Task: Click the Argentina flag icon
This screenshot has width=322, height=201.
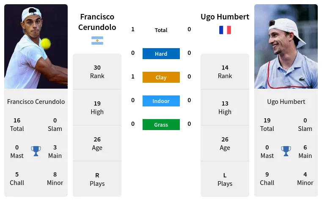Action: click(97, 41)
